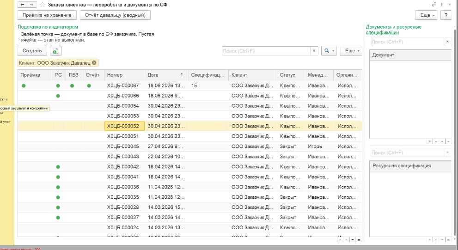Click РС green dot of order Х0ЦБ-000041
Viewport: 458px width, 250px height.
point(58,177)
